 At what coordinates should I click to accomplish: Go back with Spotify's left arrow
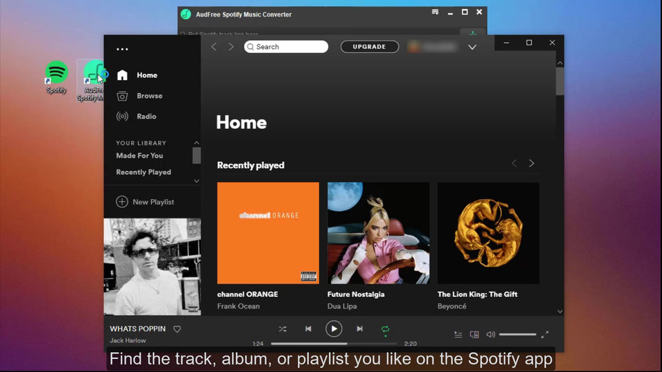coord(214,47)
